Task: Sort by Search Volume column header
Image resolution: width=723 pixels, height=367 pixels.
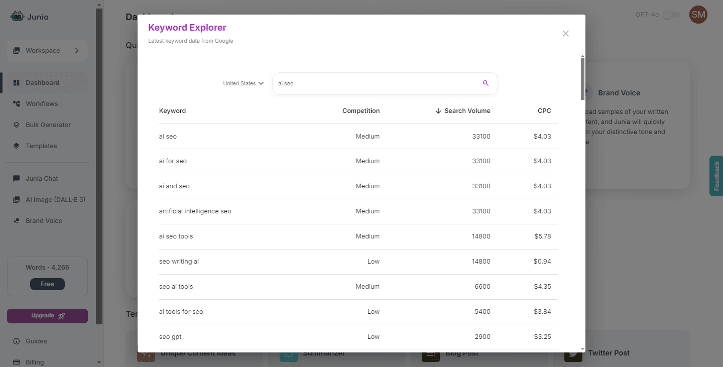Action: pos(463,111)
